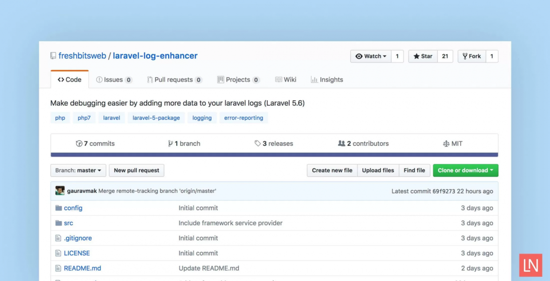Open the Insights tab
The image size is (550, 281).
(327, 80)
